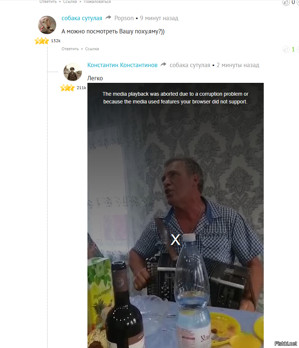Click Ответить link at top comment
This screenshot has height=348, width=299.
tap(48, 2)
